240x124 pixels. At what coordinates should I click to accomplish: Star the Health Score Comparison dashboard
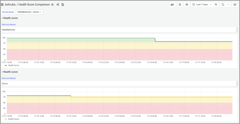point(52,5)
